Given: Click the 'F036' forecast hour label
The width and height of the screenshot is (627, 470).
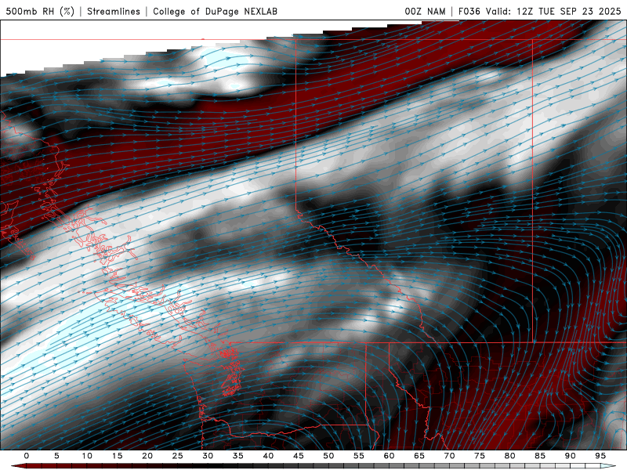Looking at the screenshot, I should click(x=469, y=12).
